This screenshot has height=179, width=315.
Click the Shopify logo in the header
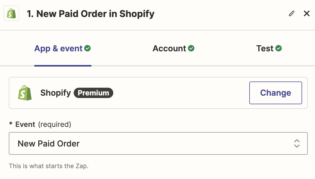(x=11, y=14)
